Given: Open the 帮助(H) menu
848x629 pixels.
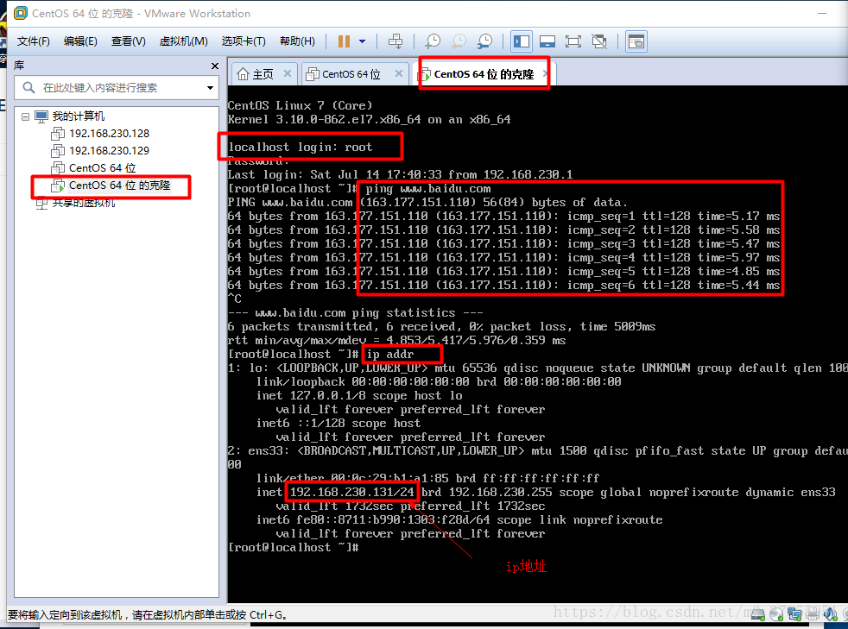Looking at the screenshot, I should pos(297,41).
